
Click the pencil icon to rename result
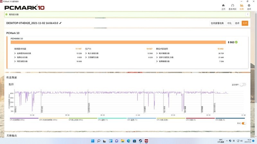coord(60,23)
